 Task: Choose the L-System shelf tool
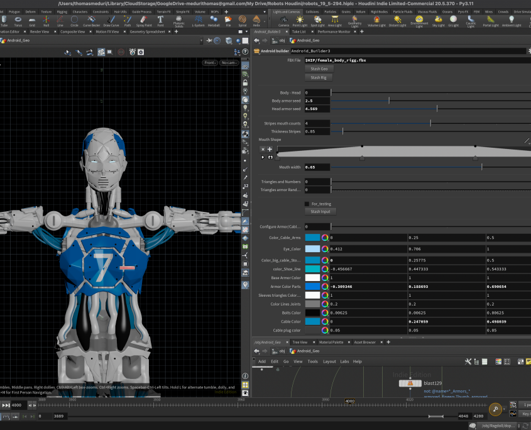pos(198,21)
